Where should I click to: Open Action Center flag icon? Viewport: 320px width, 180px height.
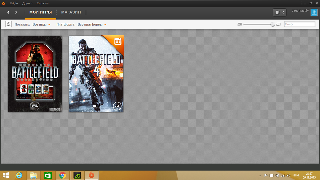[x=266, y=176]
